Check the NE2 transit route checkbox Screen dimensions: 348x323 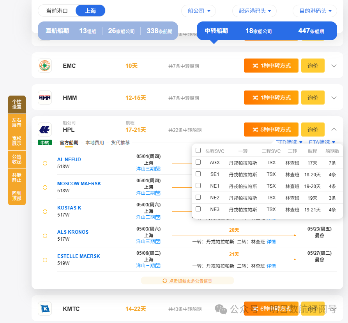tap(198, 197)
